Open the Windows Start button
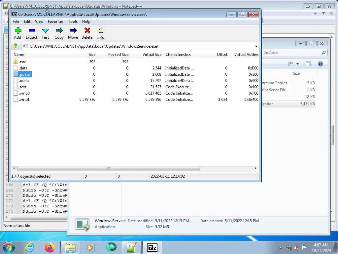 pyautogui.click(x=9, y=247)
